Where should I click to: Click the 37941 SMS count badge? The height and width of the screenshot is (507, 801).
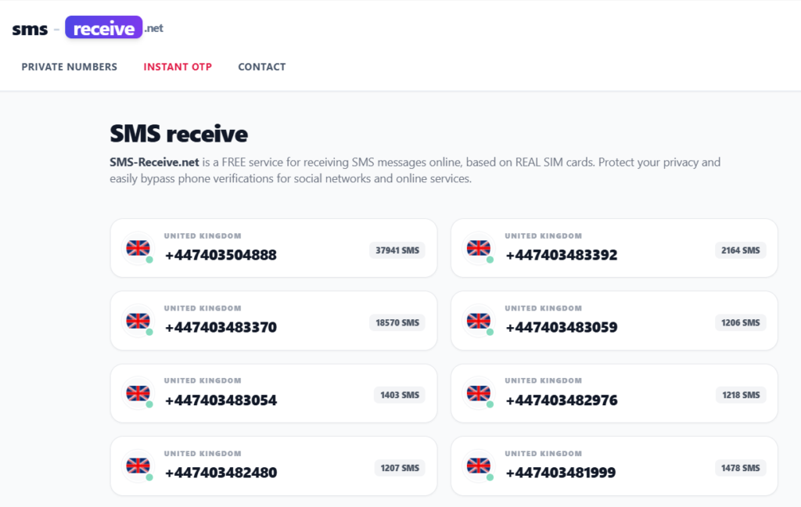397,250
